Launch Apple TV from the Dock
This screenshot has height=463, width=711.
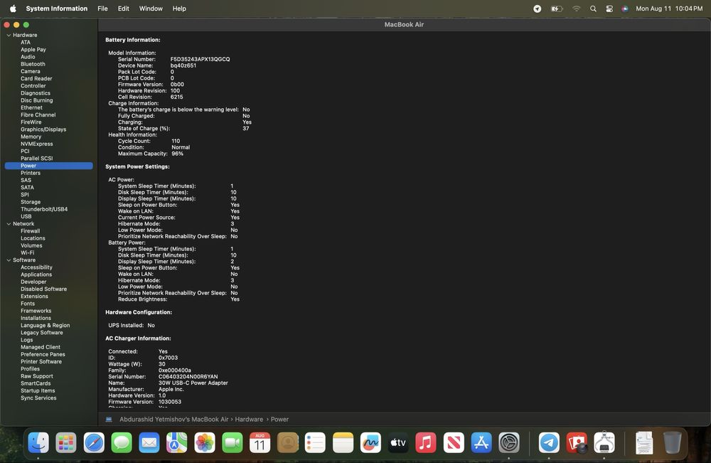398,442
